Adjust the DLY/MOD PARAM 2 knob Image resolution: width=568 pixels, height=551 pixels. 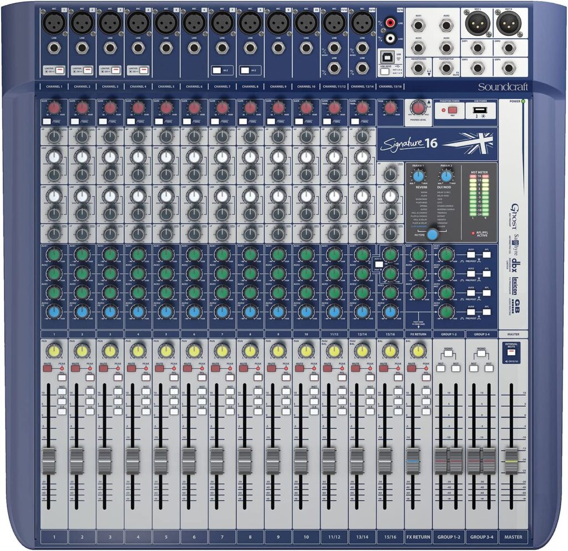[x=447, y=176]
